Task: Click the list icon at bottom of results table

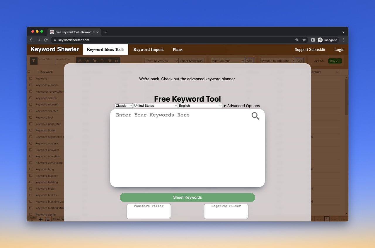Action: (x=47, y=219)
